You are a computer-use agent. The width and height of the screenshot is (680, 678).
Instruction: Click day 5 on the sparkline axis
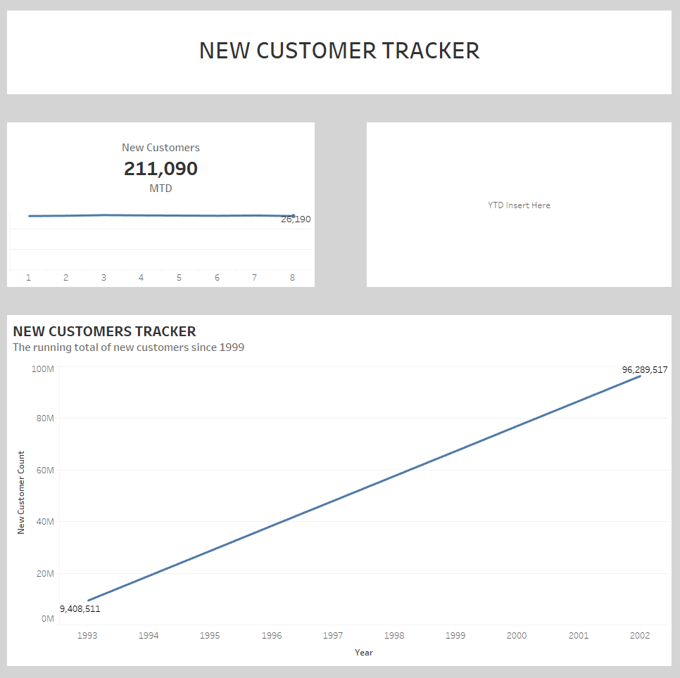click(179, 278)
